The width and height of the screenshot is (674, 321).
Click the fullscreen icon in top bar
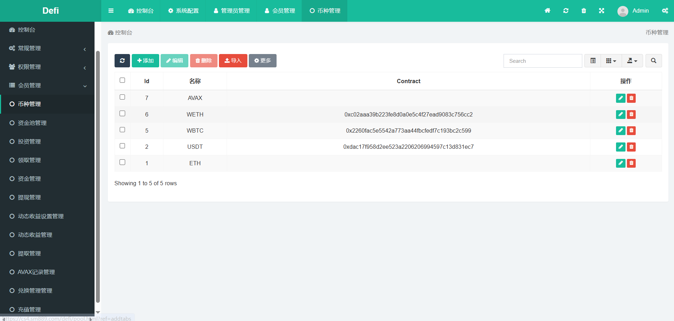601,11
